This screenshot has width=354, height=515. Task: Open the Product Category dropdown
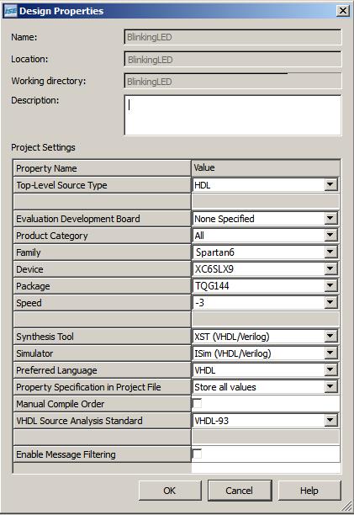[330, 235]
